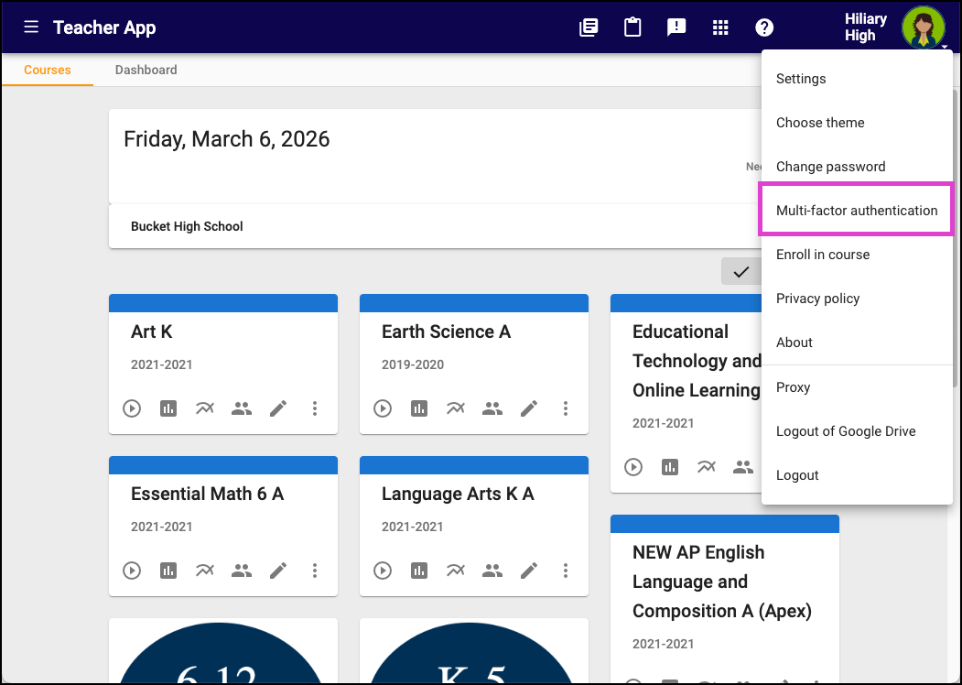962x685 pixels.
Task: Open the Art K analytics trend icon
Action: point(205,408)
